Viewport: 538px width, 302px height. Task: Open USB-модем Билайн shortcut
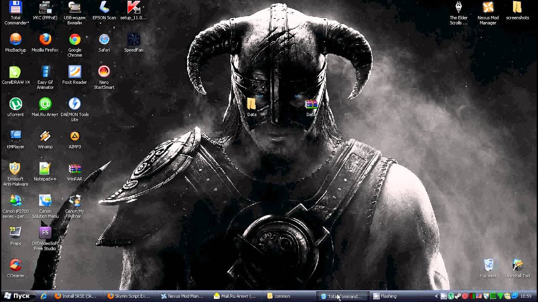click(75, 13)
